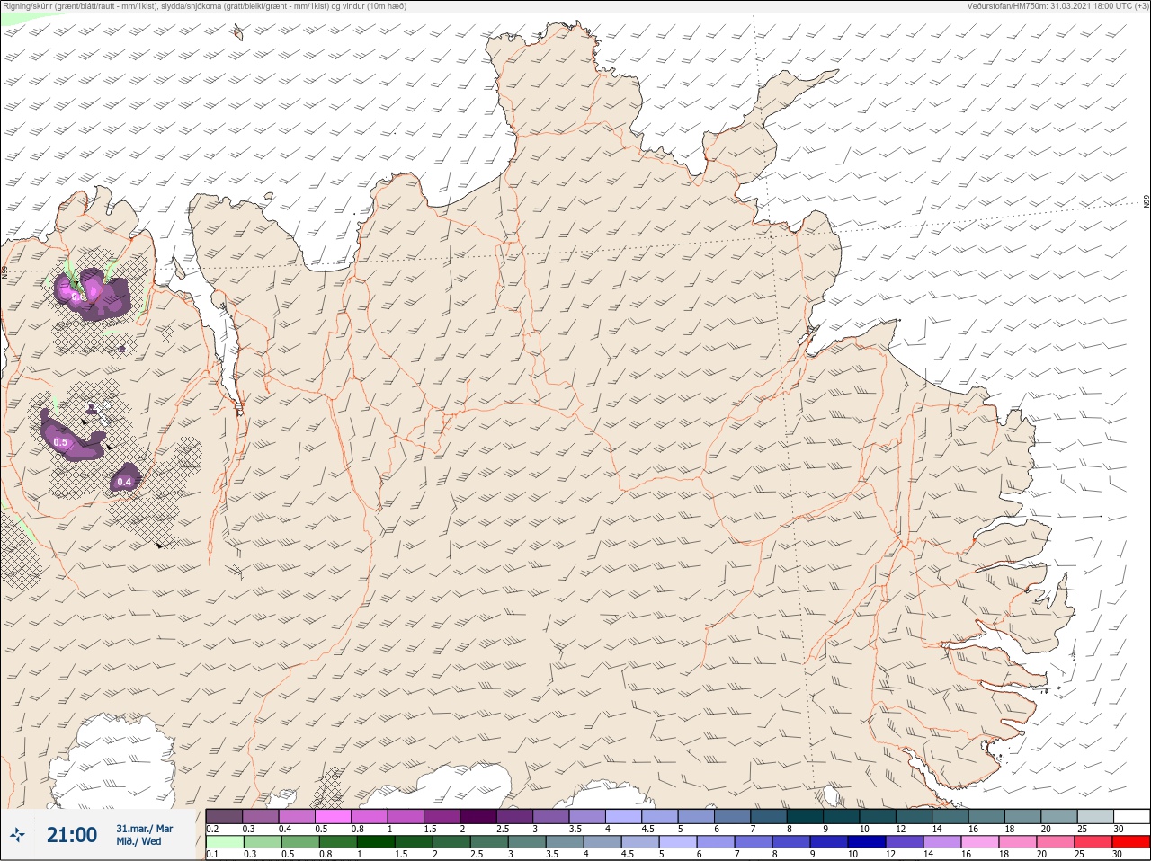
Task: Pick the pale green first swatch of lower legend
Action: [x=224, y=842]
